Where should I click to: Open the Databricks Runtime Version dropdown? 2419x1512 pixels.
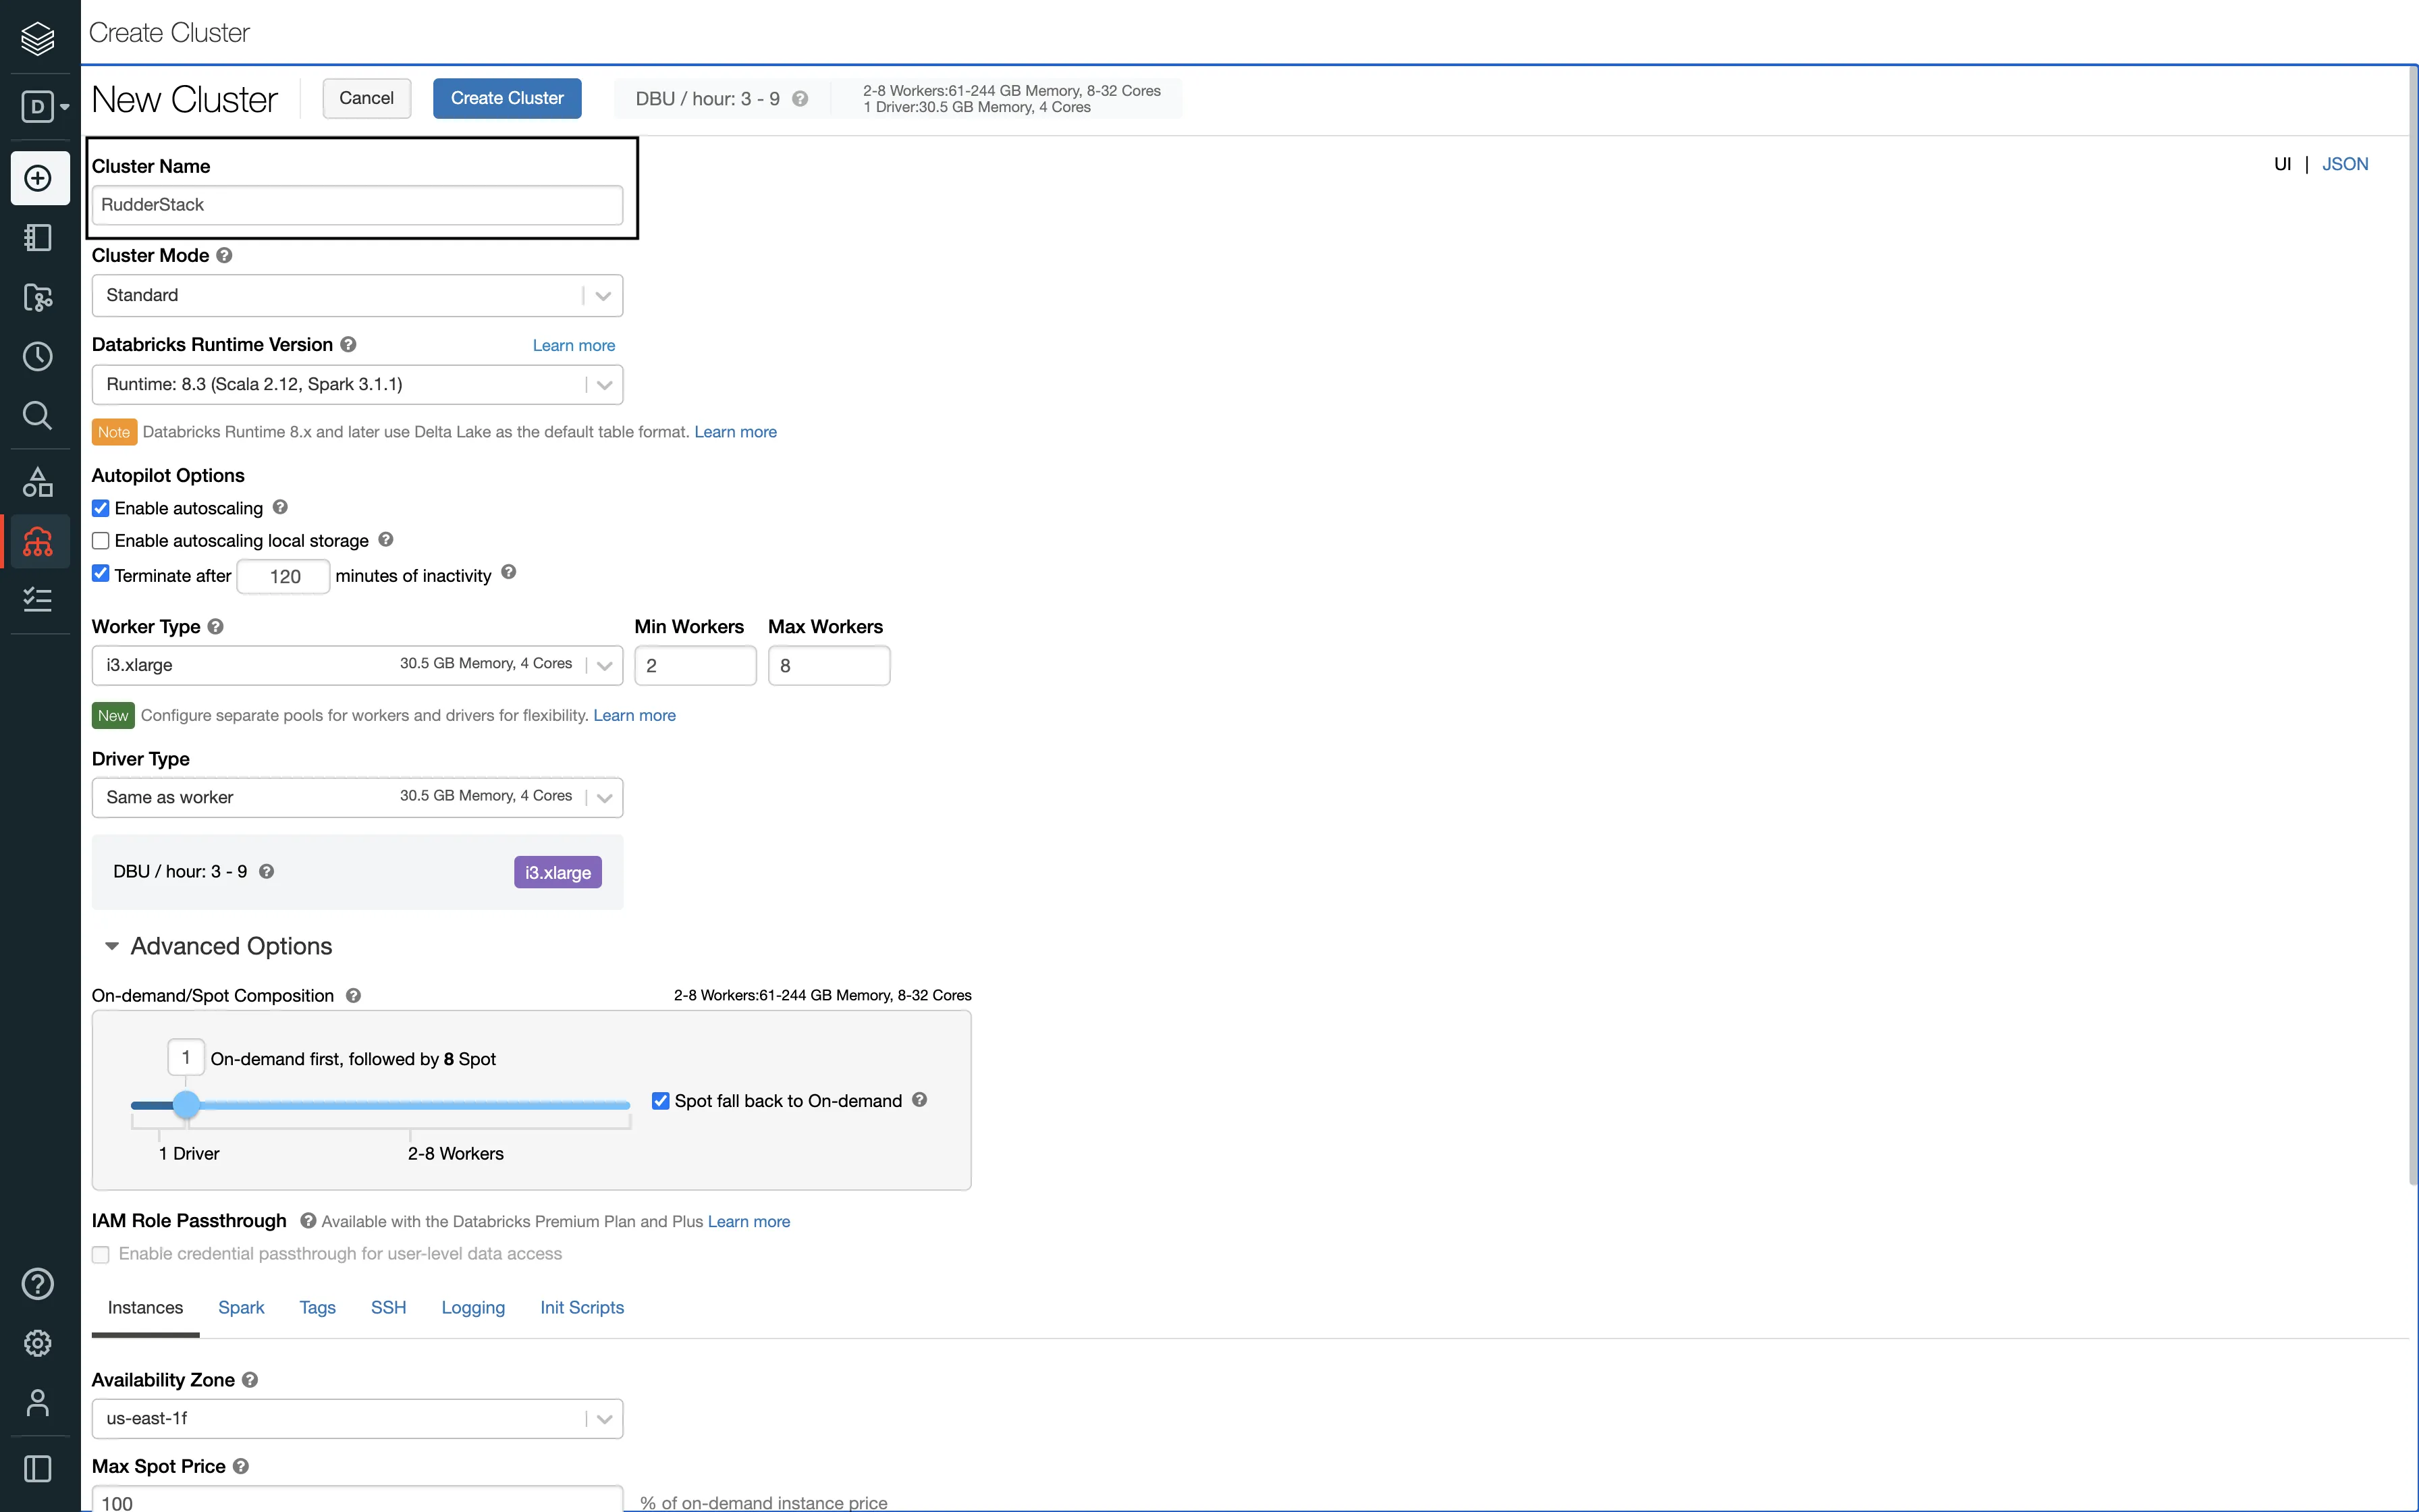click(357, 384)
